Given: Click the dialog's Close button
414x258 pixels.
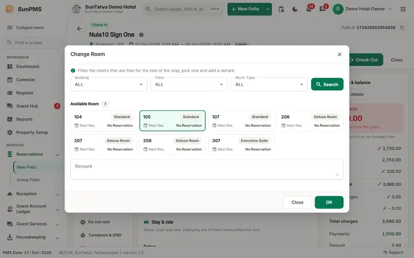Looking at the screenshot, I should point(297,202).
